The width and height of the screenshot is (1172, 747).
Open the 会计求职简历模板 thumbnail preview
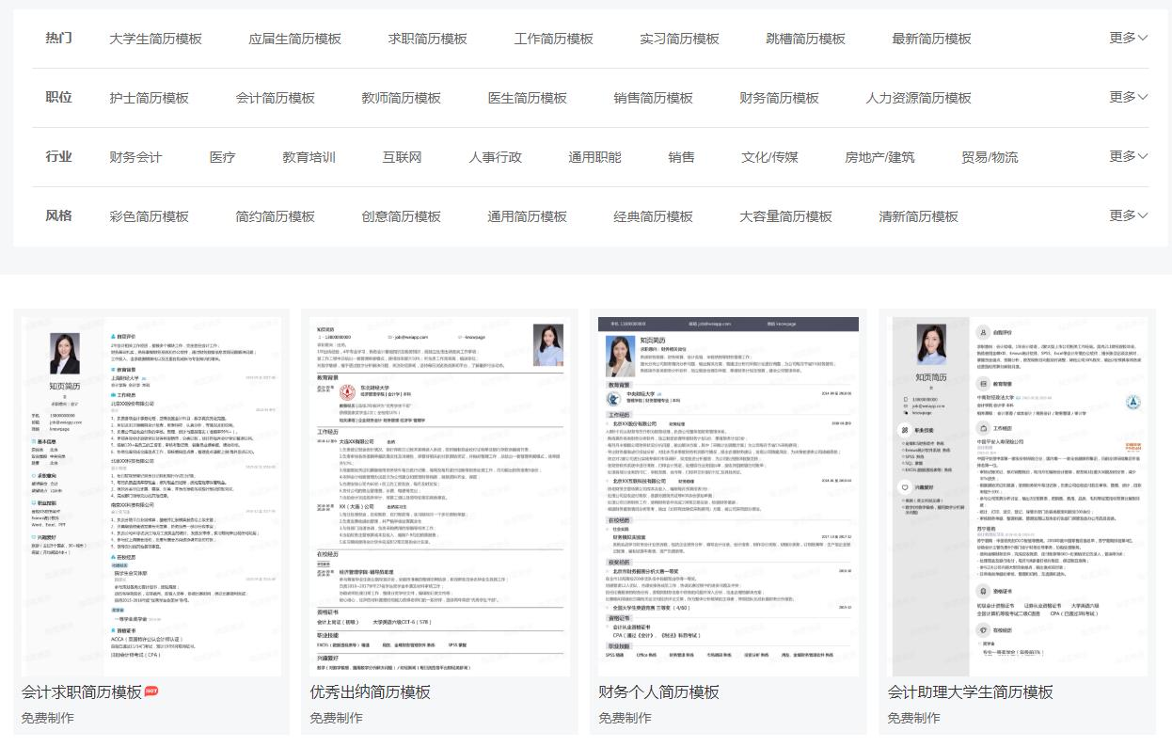(151, 496)
